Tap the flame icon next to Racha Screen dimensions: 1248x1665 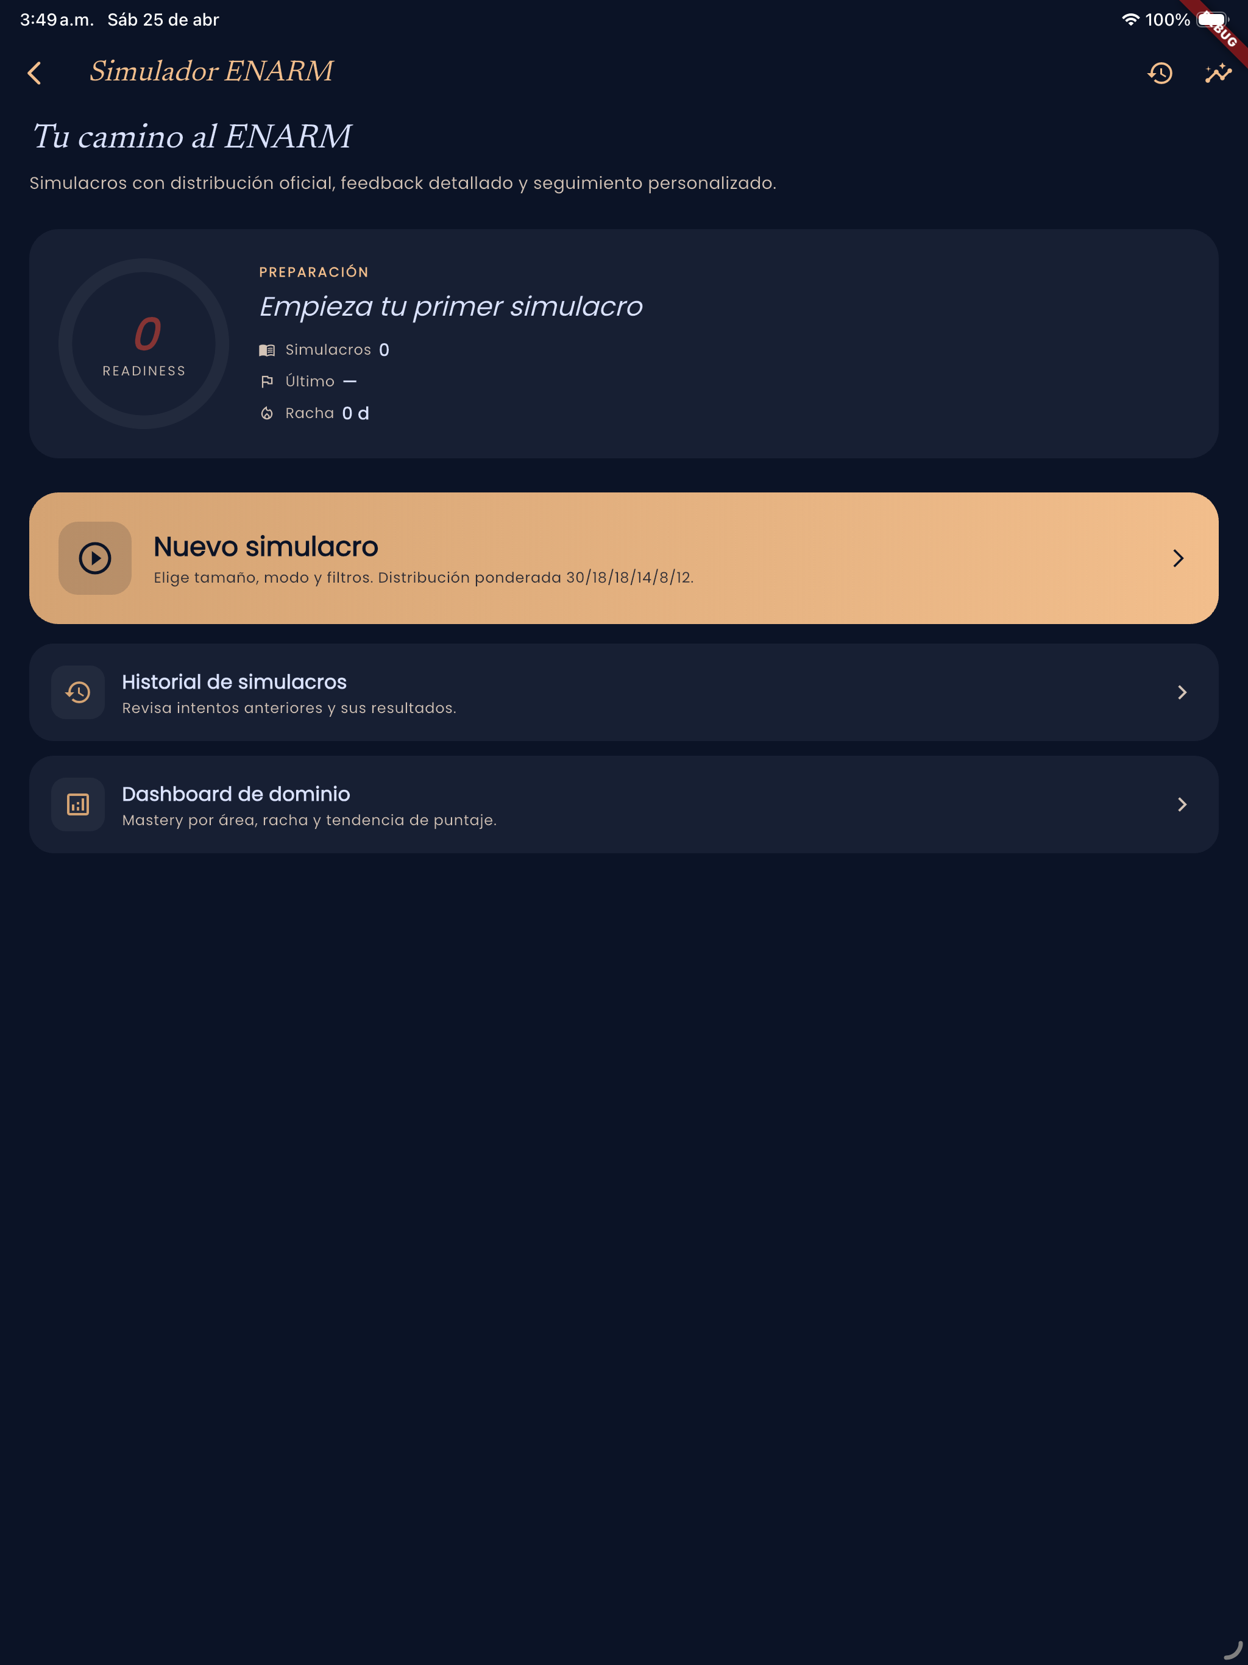tap(268, 413)
